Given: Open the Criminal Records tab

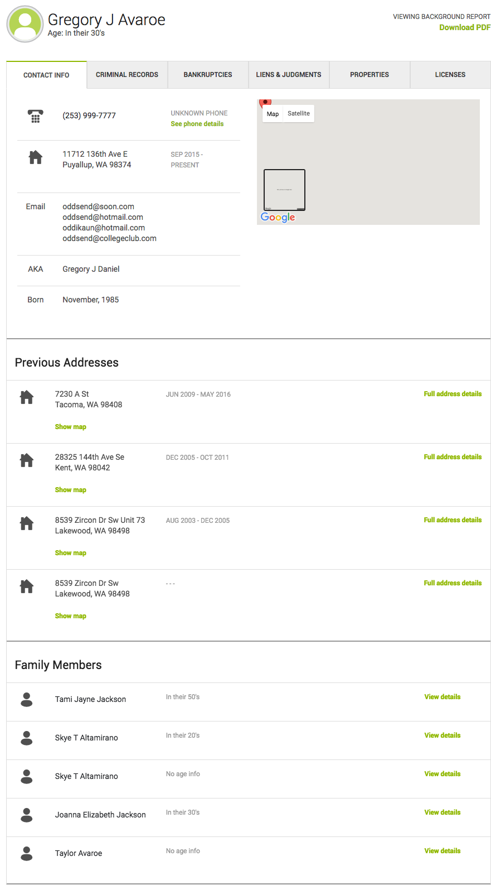Looking at the screenshot, I should coord(127,75).
